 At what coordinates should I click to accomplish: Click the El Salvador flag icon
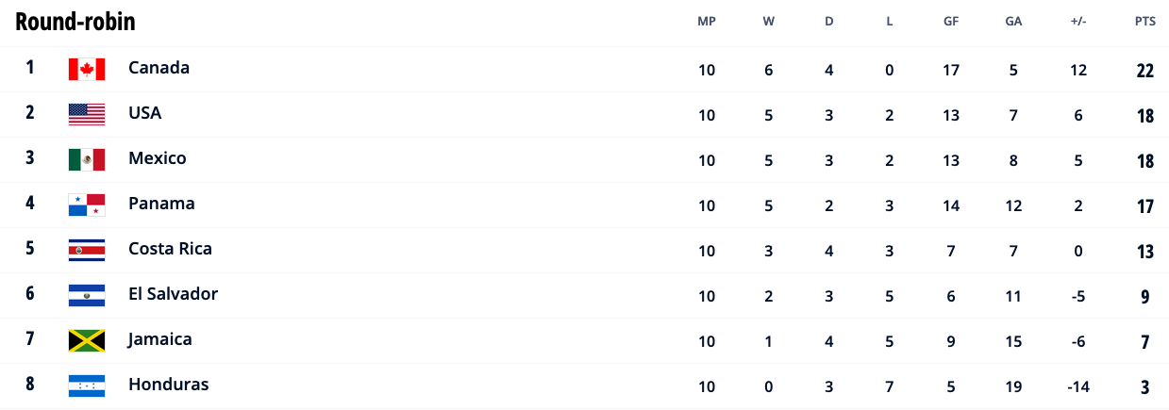87,295
